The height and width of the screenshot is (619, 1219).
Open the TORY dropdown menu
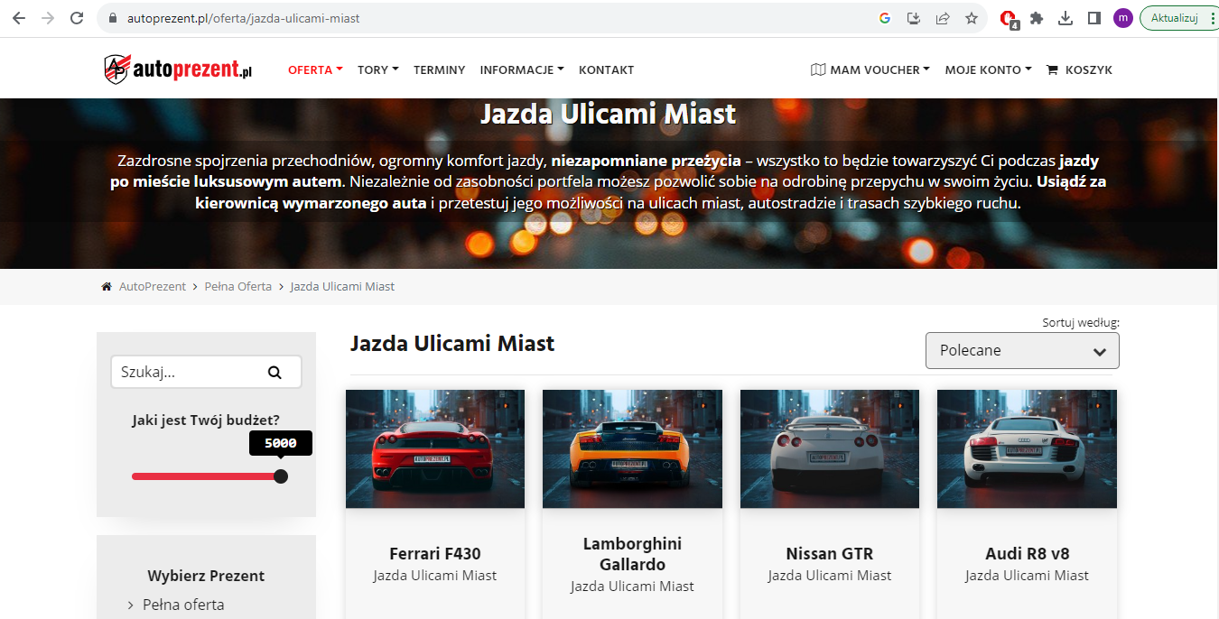click(378, 69)
